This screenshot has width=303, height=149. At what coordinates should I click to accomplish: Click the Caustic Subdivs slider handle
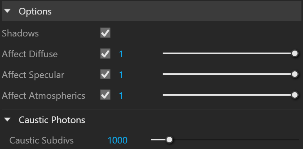coord(169,140)
